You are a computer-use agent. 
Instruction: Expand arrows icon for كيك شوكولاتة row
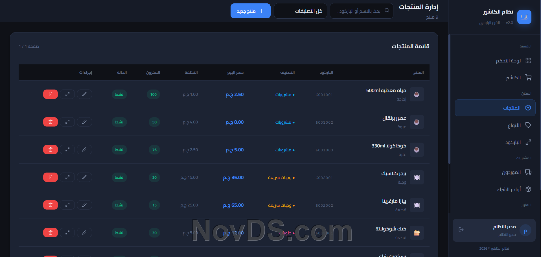[67, 233]
